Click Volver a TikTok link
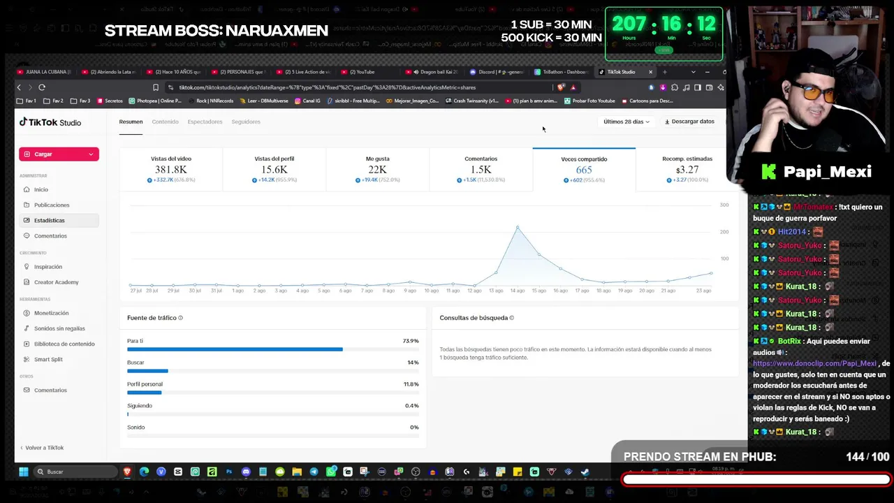 pos(42,448)
